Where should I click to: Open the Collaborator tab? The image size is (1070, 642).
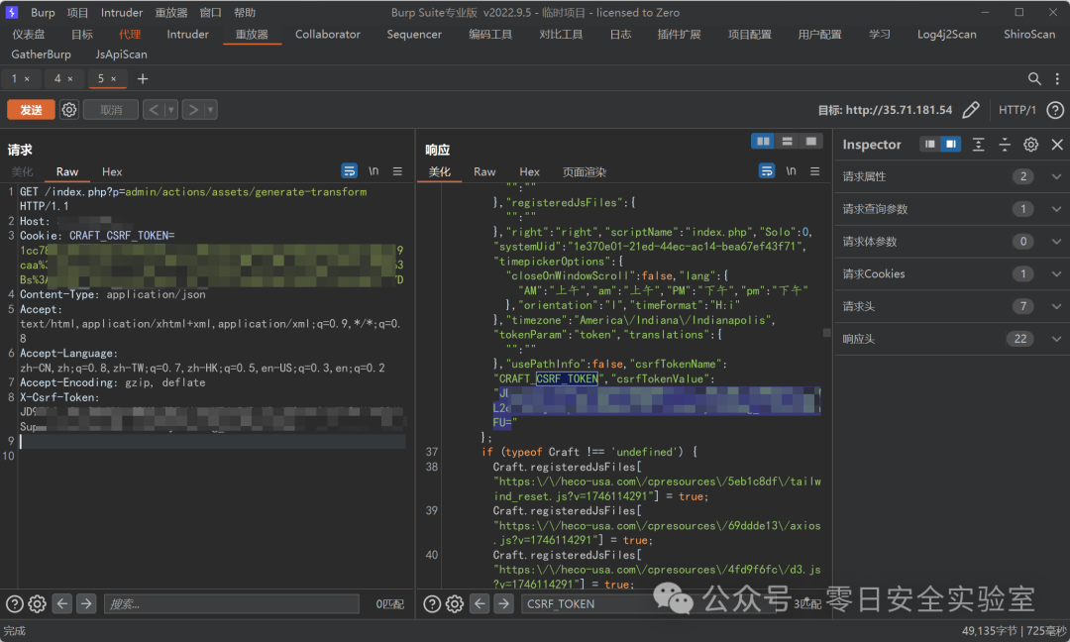click(x=328, y=34)
